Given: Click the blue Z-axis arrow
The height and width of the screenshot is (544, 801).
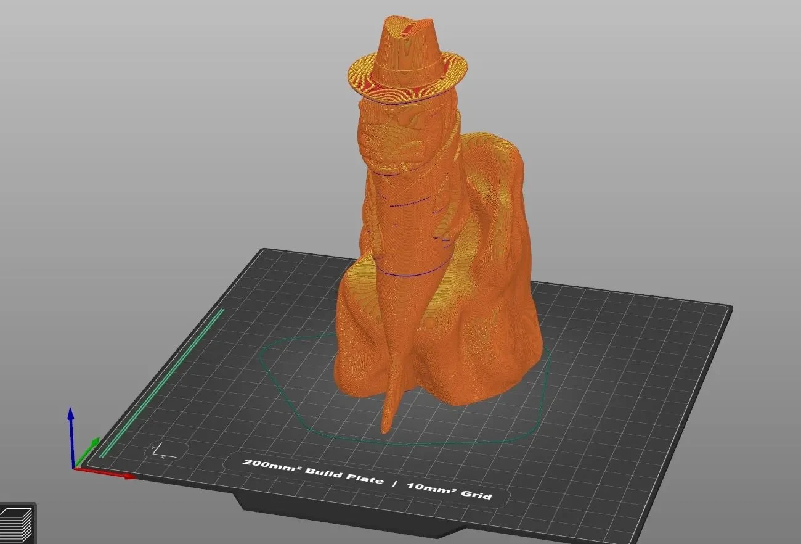Looking at the screenshot, I should (x=71, y=436).
